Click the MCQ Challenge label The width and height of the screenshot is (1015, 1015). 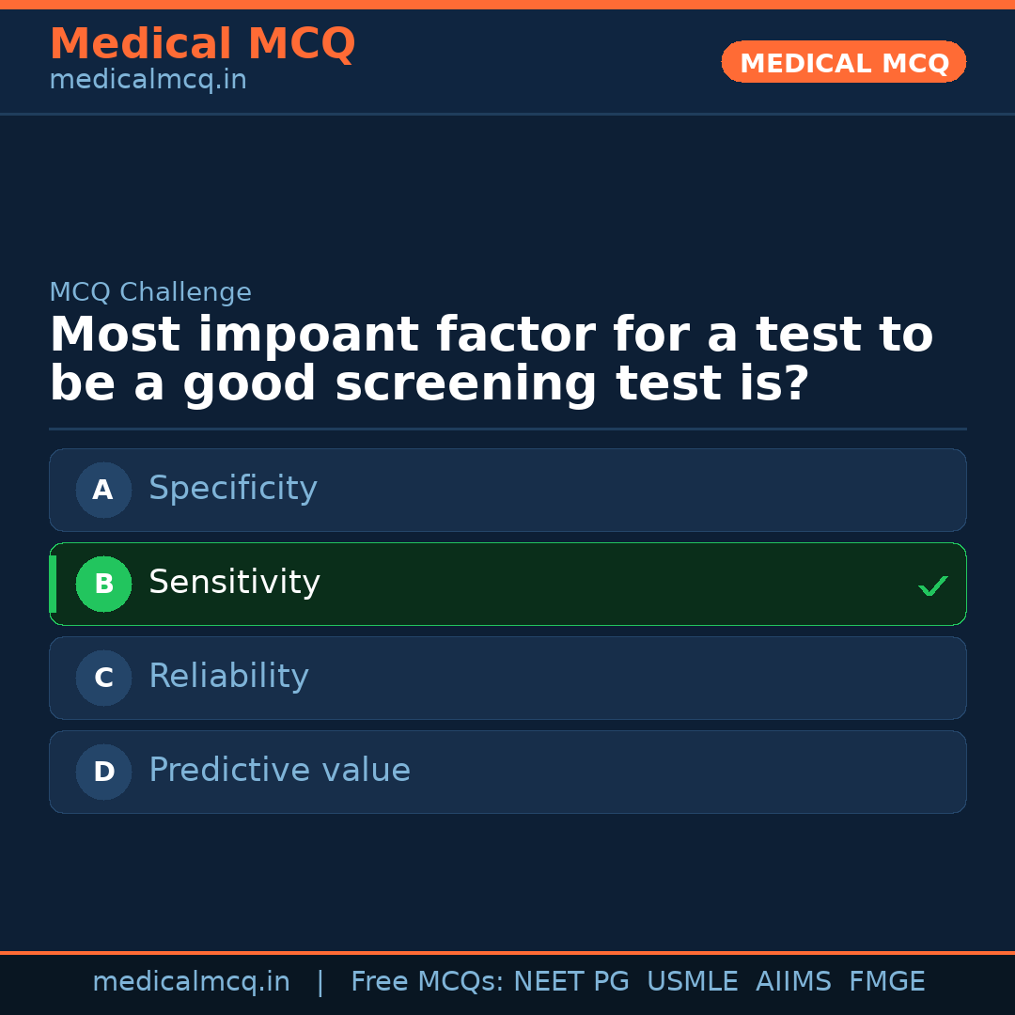tap(150, 292)
